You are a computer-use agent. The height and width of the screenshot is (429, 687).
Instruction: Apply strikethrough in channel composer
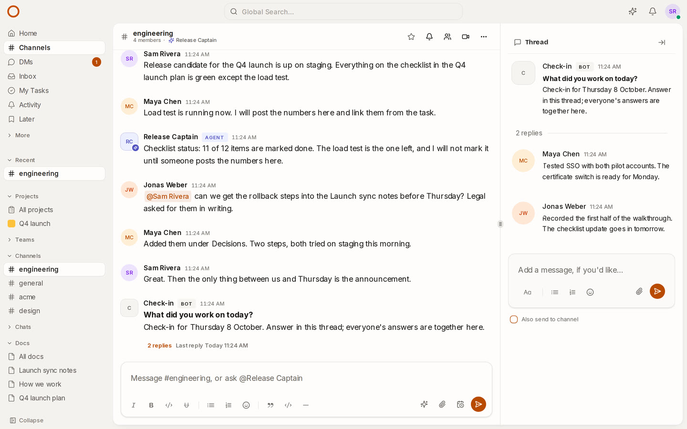click(187, 405)
